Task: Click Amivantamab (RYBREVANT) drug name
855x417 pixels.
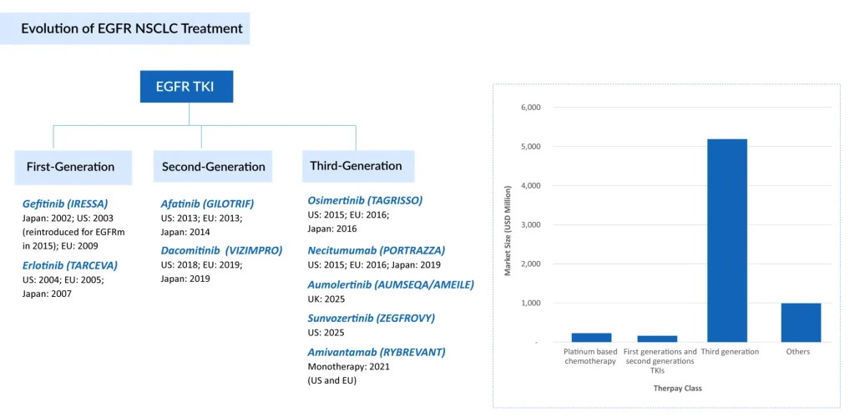Action: coord(377,352)
